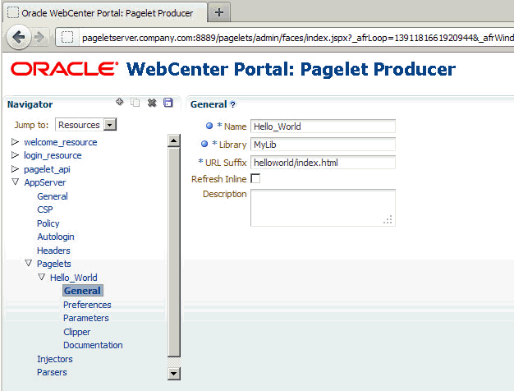Open the Injectors item
This screenshot has width=514, height=391.
[x=55, y=359]
